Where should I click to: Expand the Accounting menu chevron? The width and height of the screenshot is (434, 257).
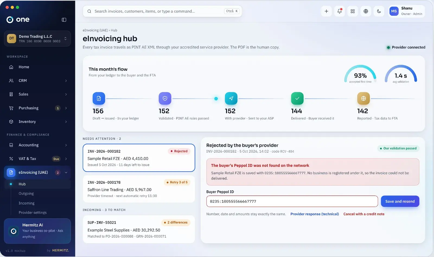click(x=66, y=145)
